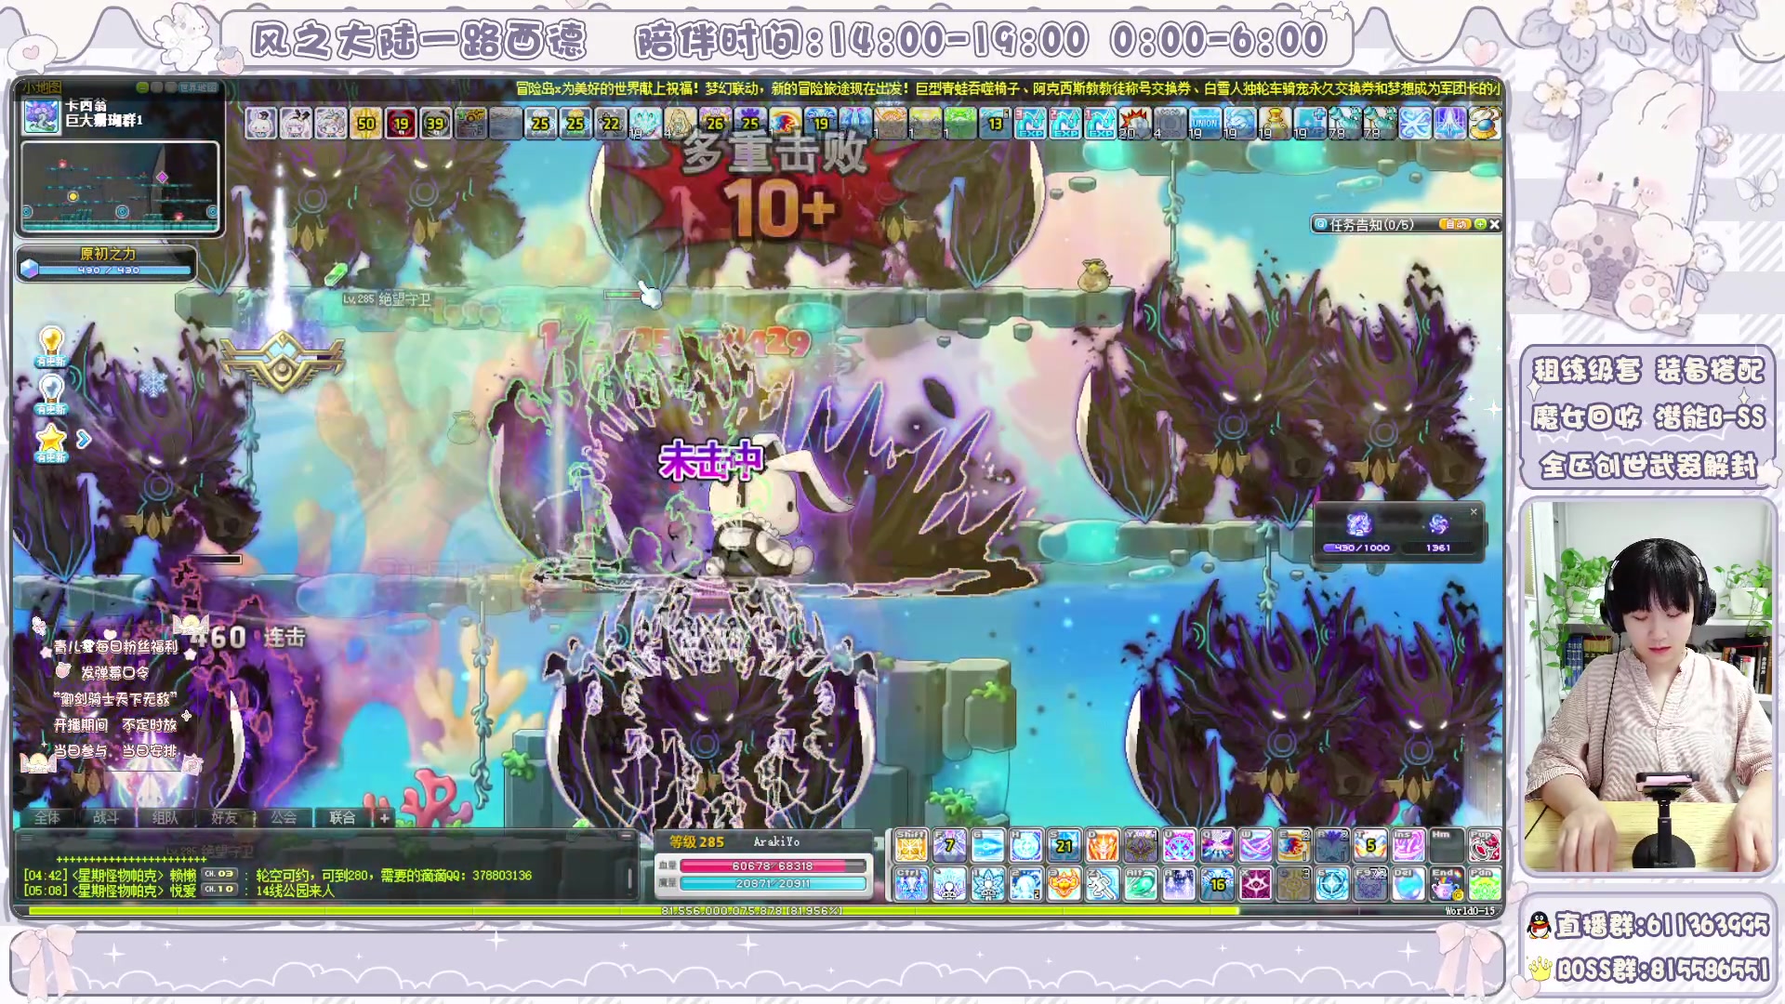Screen dimensions: 1785x1004
Task: Click the F hotkey skill with cooldown 7
Action: tap(949, 845)
